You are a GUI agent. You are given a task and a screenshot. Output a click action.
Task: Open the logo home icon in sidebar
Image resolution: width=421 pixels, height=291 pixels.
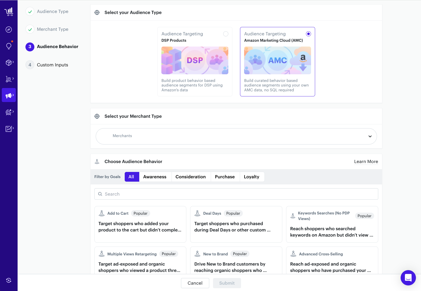[x=9, y=12]
